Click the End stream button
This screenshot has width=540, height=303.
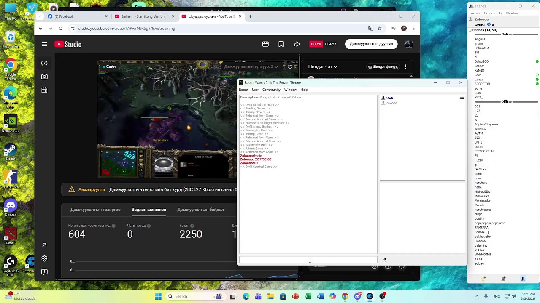[371, 44]
